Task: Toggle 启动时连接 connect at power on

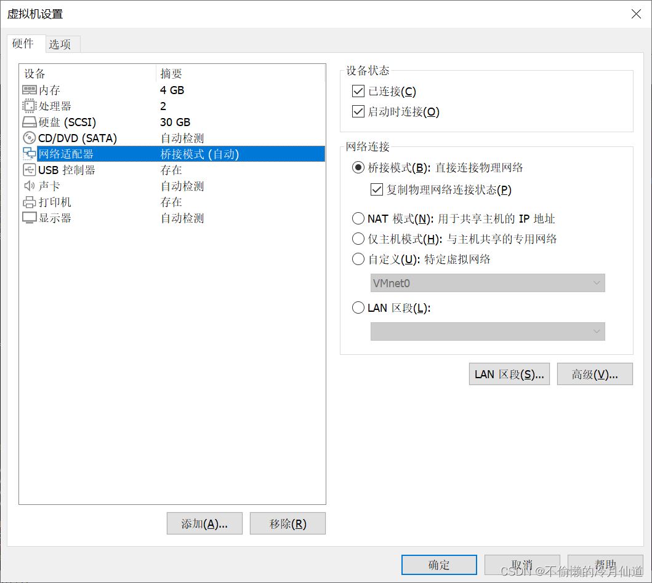Action: coord(358,111)
